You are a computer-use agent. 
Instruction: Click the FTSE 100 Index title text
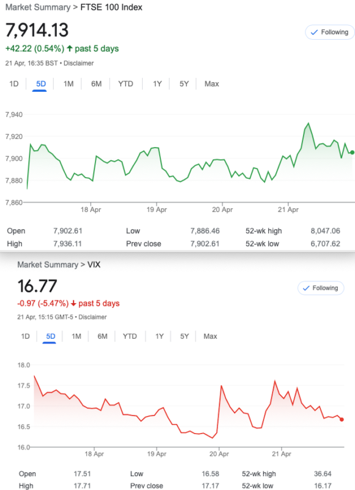click(x=111, y=7)
